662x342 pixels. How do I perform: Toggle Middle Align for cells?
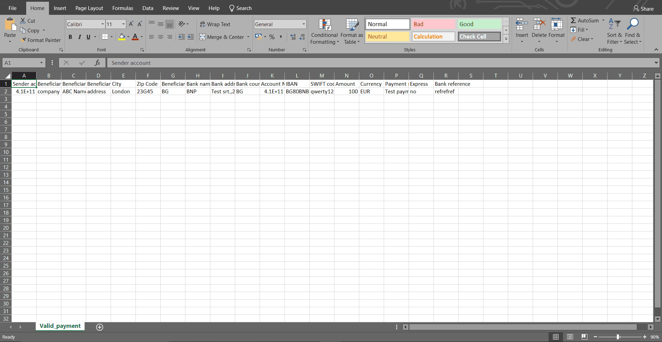tap(161, 24)
